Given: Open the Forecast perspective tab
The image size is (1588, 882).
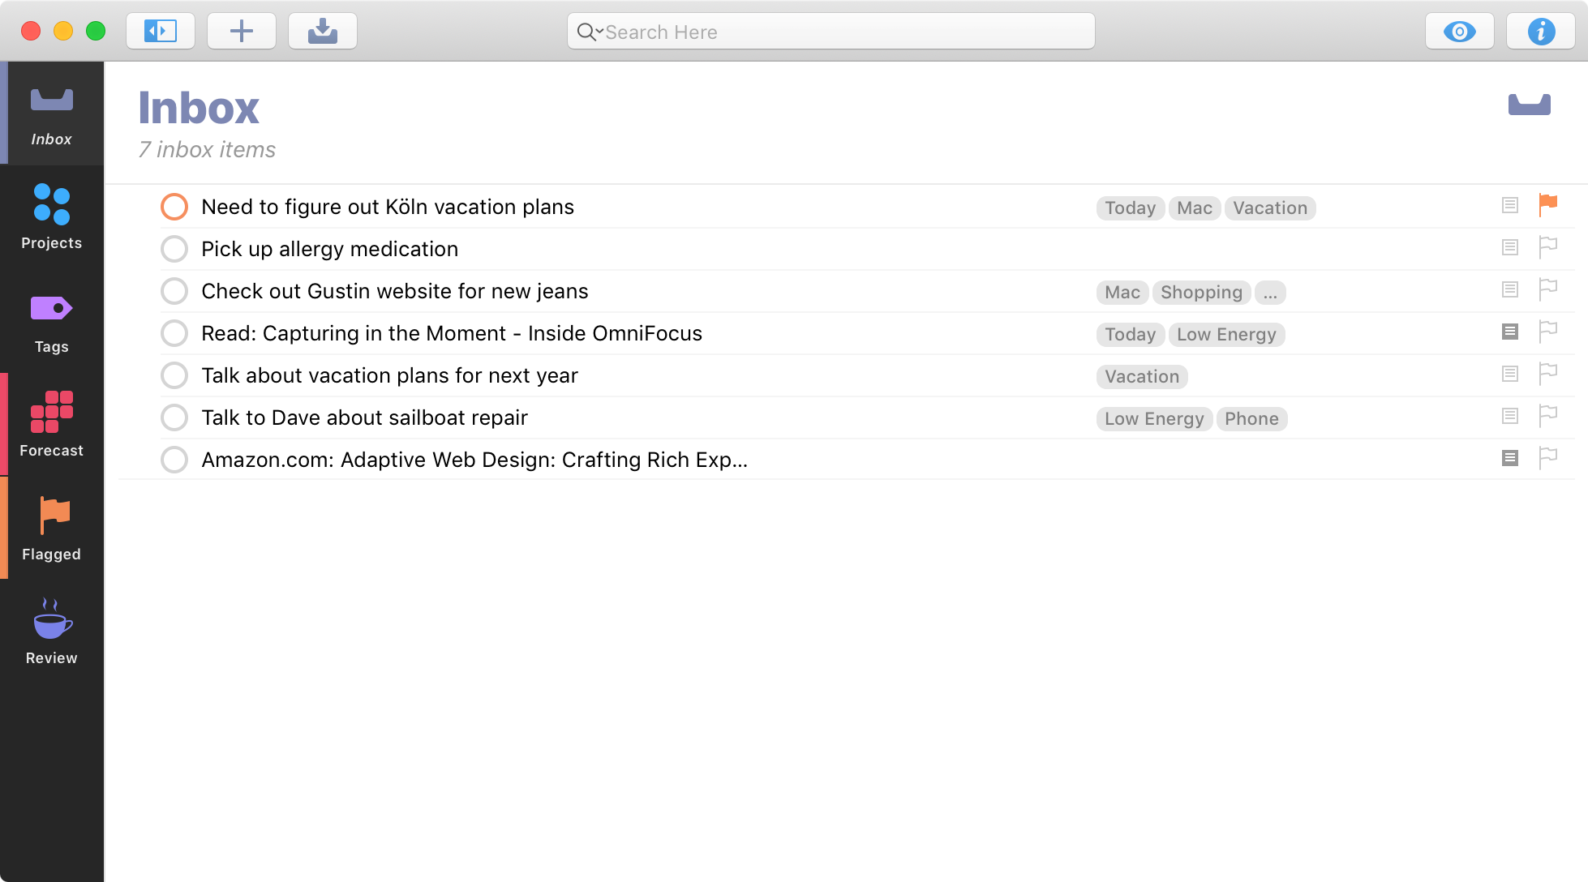Looking at the screenshot, I should point(51,424).
